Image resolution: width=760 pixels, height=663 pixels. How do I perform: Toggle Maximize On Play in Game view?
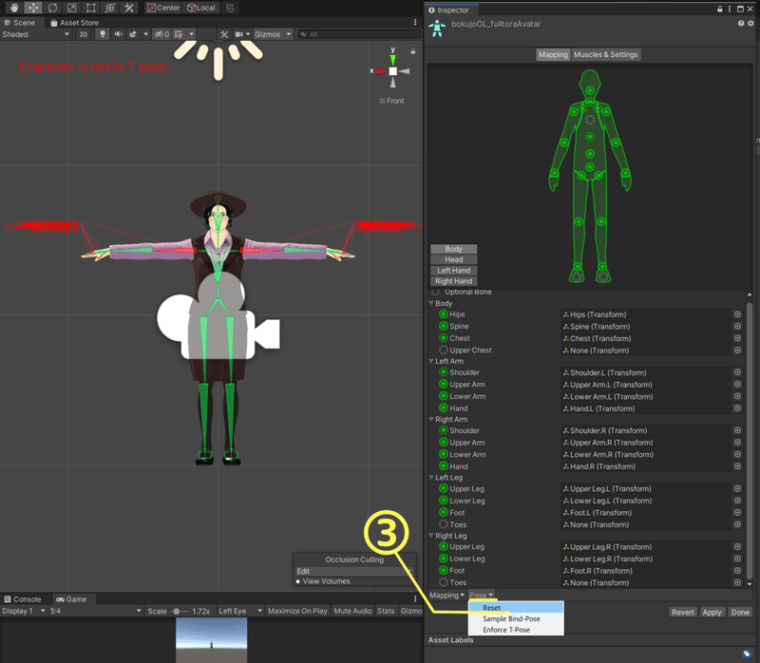(298, 611)
